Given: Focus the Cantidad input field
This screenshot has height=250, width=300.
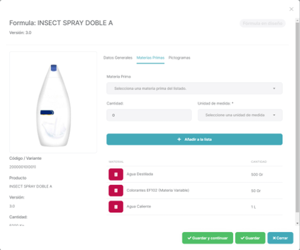Looking at the screenshot, I should coord(149,115).
